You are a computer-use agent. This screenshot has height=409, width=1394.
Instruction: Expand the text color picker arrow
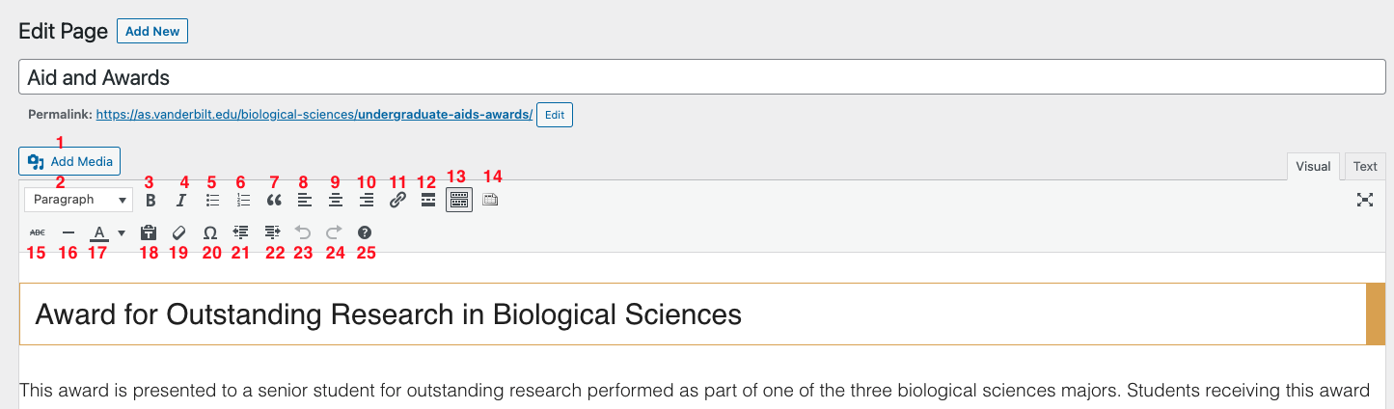coord(122,232)
